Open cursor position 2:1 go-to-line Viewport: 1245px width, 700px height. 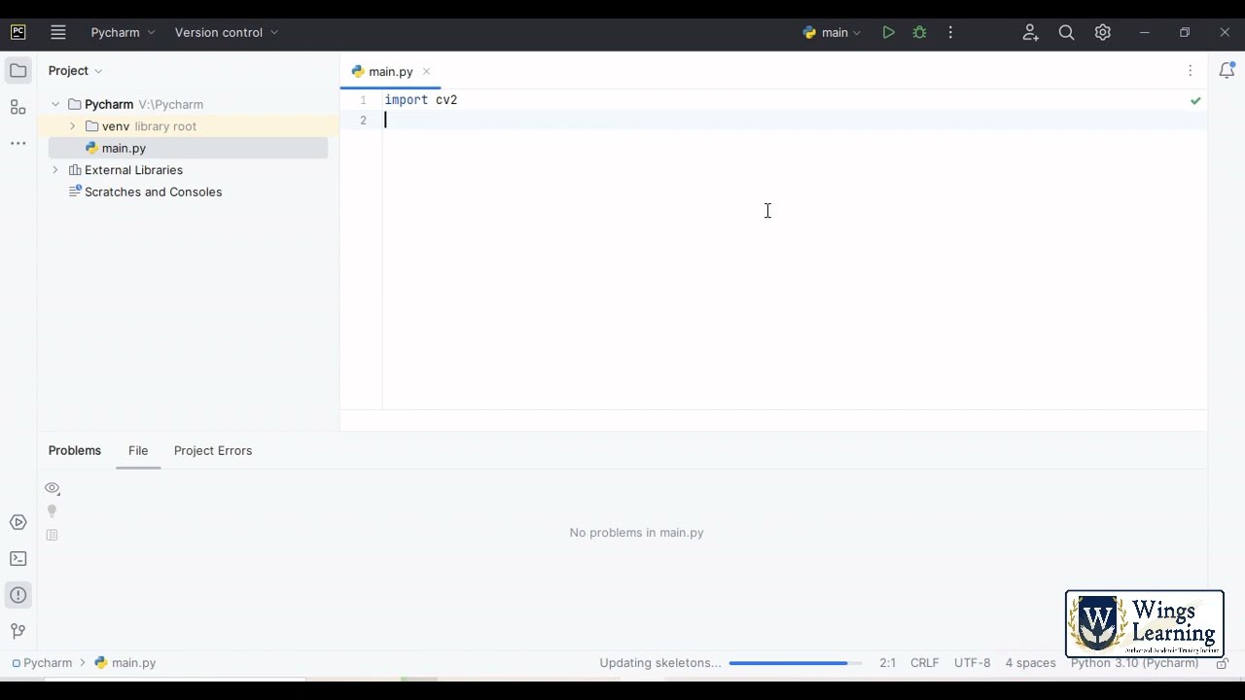coord(887,663)
